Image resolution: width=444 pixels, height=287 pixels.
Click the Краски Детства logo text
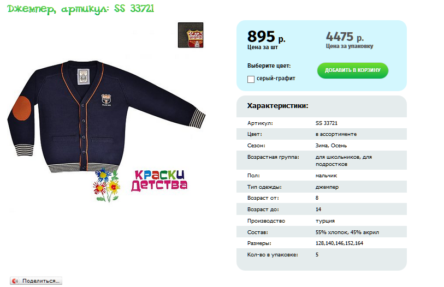click(159, 181)
